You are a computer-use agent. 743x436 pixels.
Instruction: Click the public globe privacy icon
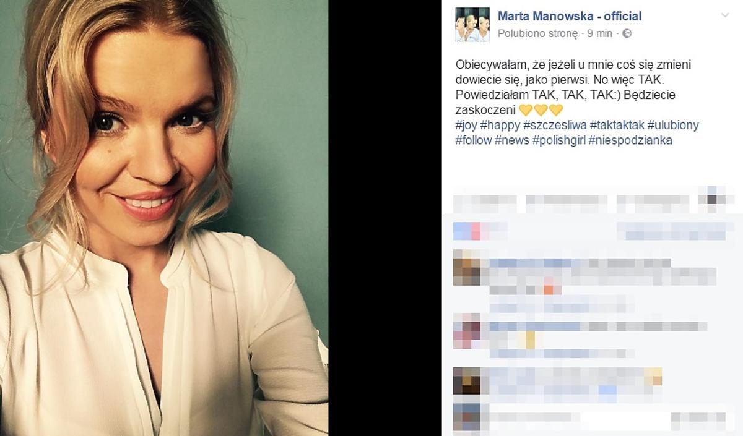627,33
